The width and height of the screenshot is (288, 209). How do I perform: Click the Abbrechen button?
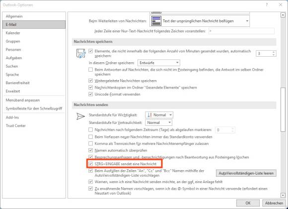[x=274, y=203]
